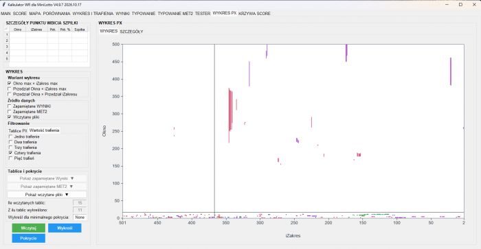Click the green Wczytaj button
This screenshot has height=249, width=481.
[x=29, y=228]
